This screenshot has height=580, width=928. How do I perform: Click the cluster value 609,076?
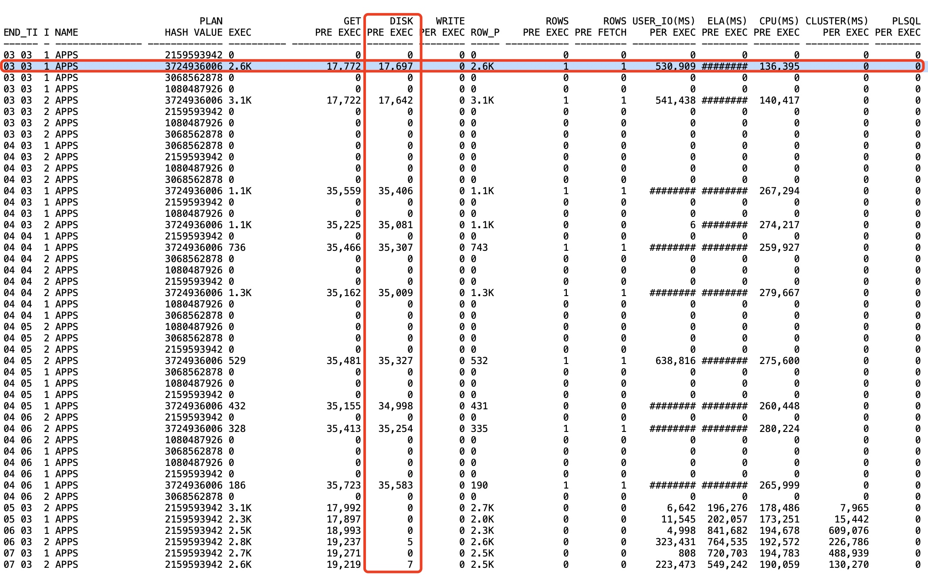coord(849,531)
